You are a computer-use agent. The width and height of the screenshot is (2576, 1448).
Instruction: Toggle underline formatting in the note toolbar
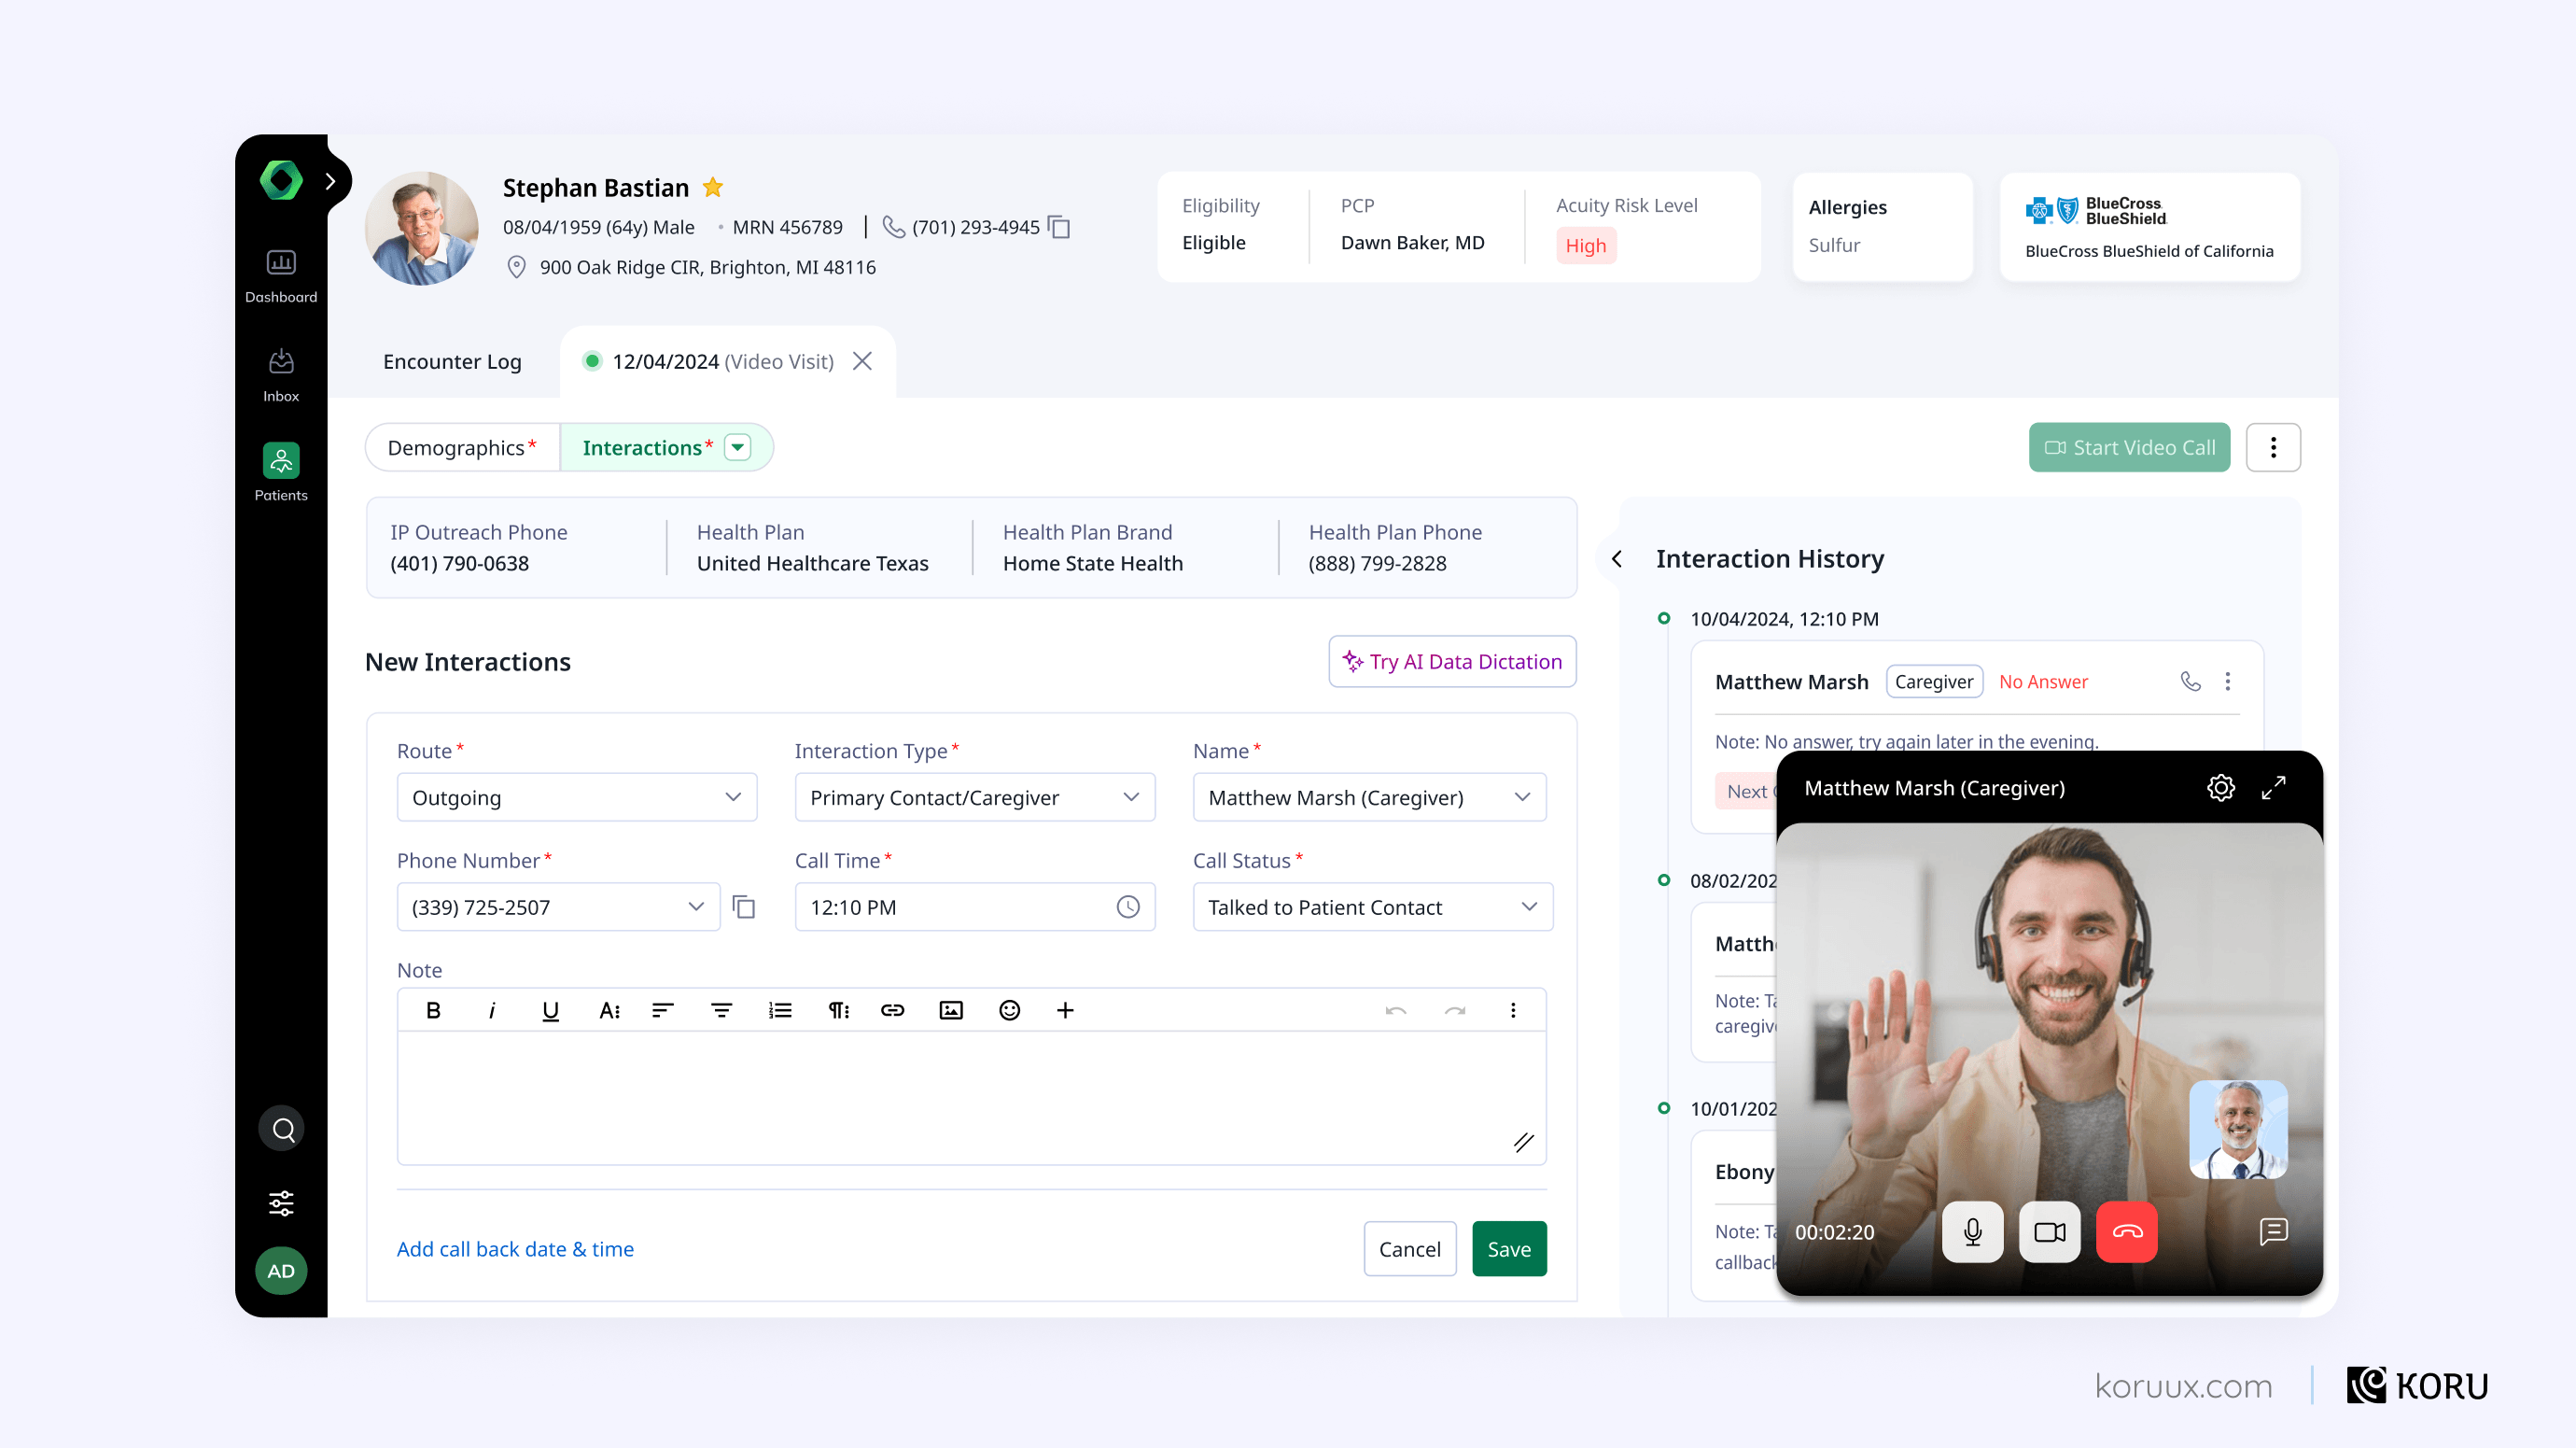click(550, 1010)
